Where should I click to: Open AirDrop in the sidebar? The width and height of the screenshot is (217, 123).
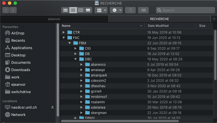(x=17, y=33)
